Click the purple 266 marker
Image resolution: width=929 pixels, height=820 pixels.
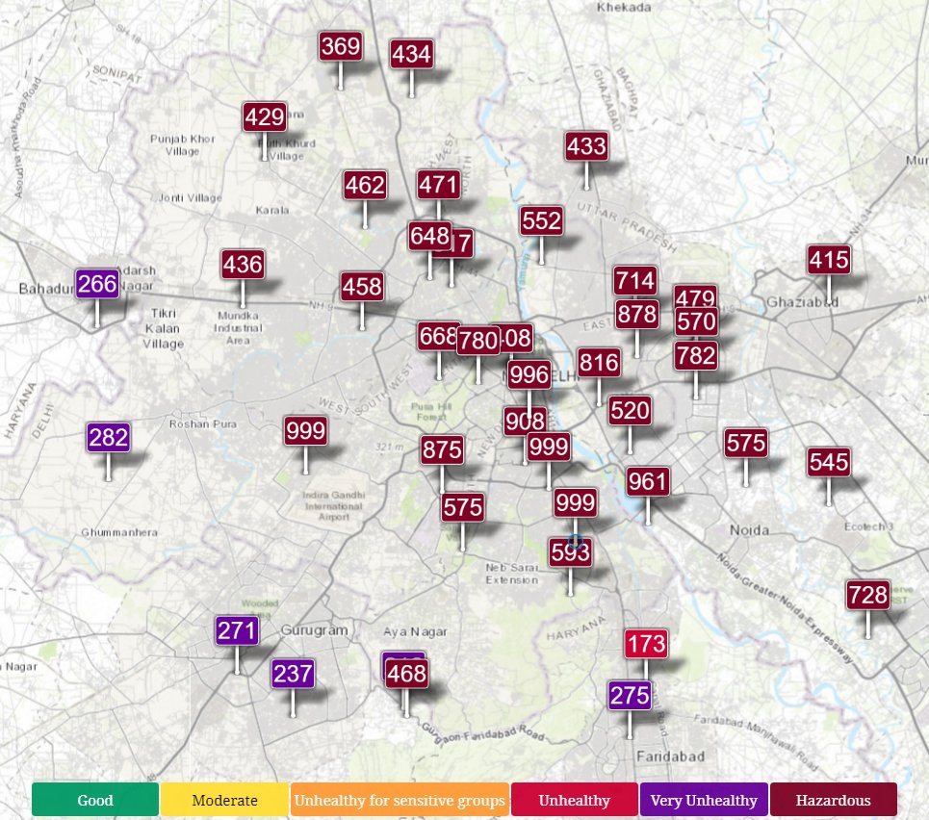[97, 284]
